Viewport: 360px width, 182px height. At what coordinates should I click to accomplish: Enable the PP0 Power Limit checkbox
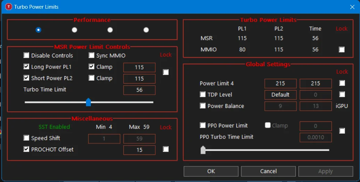click(x=203, y=125)
